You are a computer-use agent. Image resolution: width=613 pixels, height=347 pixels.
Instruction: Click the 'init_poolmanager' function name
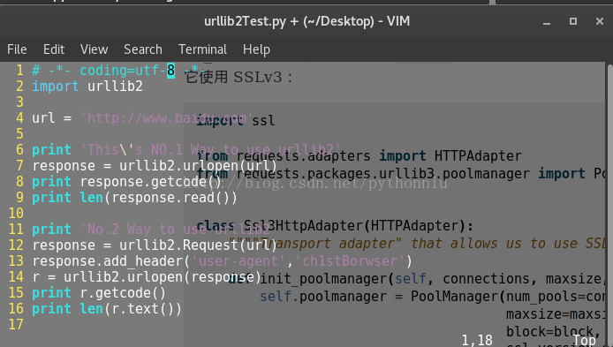[x=322, y=279]
